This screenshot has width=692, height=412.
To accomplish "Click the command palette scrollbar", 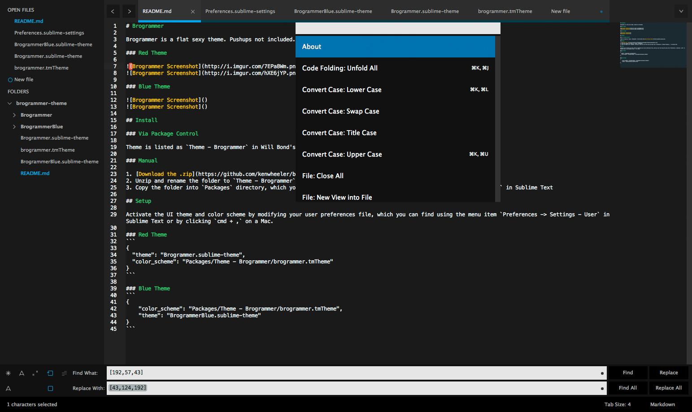I will (498, 118).
